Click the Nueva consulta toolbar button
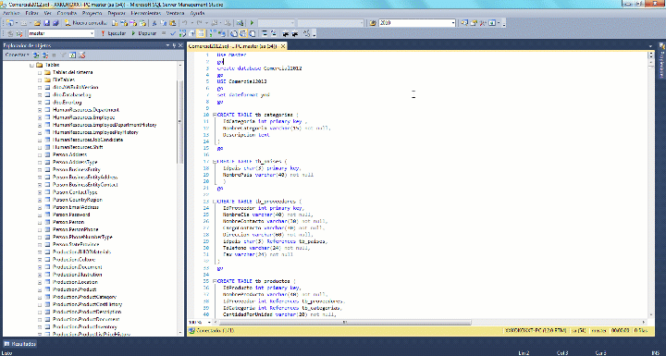The width and height of the screenshot is (666, 356). [x=85, y=23]
